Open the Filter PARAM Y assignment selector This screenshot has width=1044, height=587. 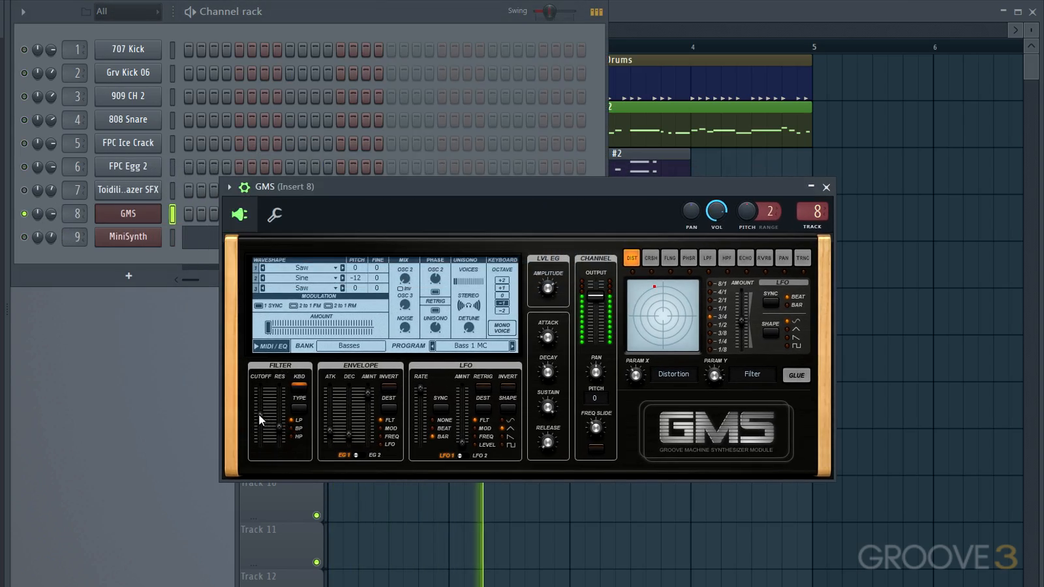[752, 374]
